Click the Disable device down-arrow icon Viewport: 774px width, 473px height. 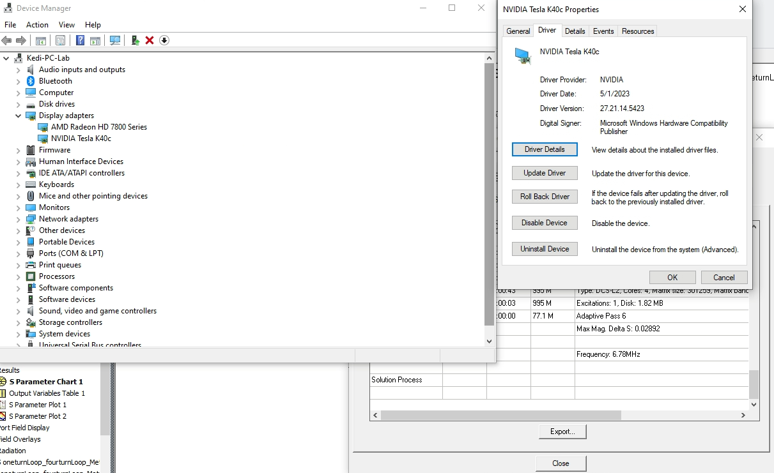[x=164, y=40]
